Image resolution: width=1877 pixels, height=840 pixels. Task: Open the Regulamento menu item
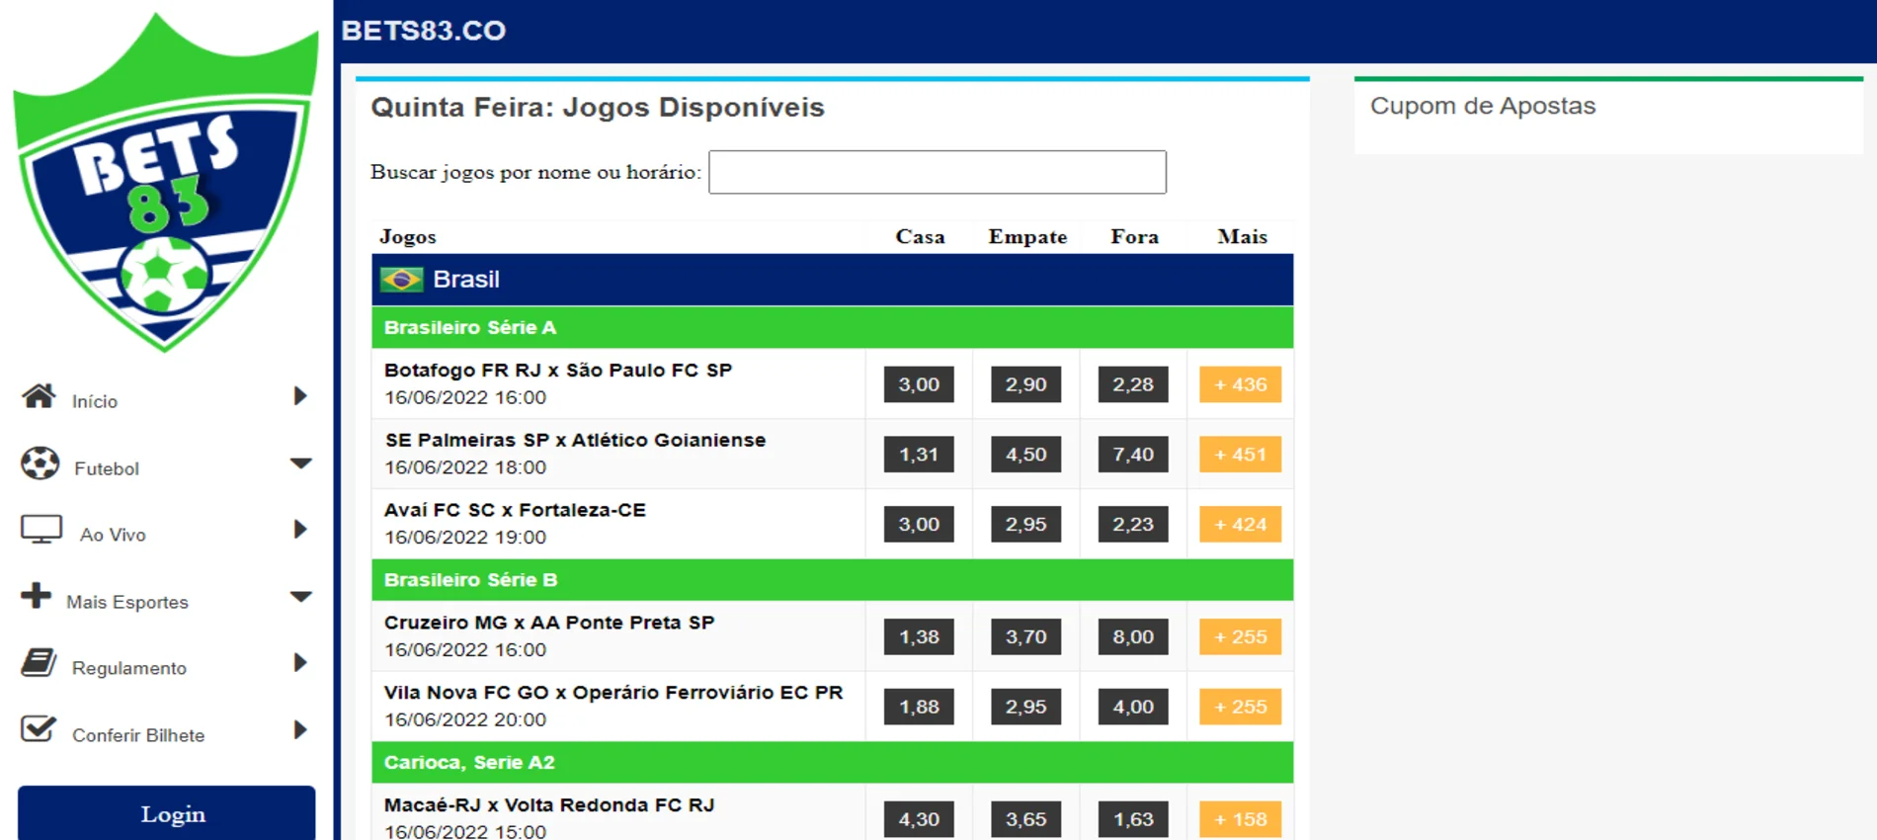129,668
